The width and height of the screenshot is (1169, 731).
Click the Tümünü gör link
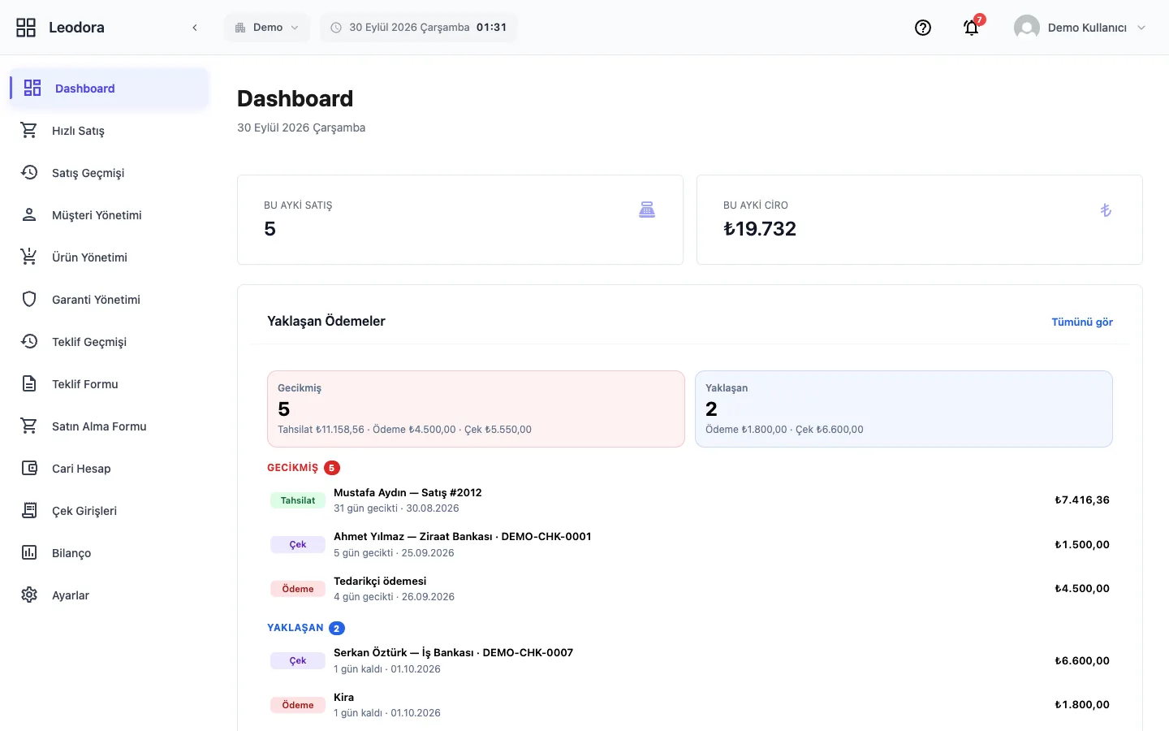click(x=1082, y=322)
